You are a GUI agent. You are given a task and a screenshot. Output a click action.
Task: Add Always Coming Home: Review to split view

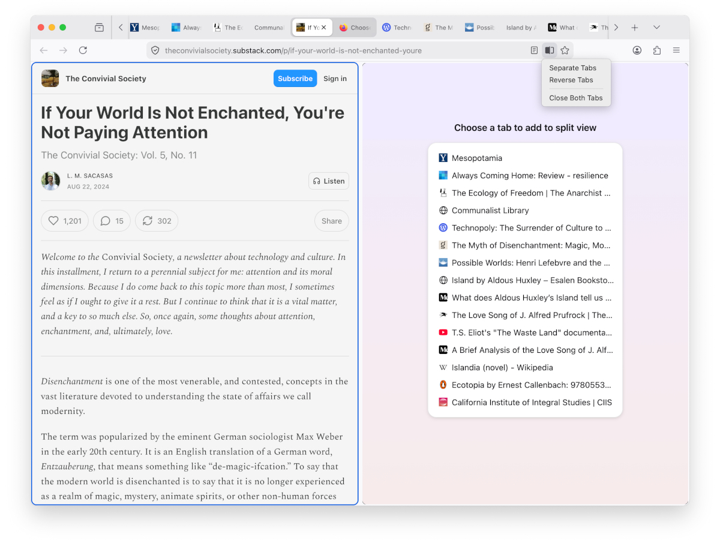click(x=525, y=175)
